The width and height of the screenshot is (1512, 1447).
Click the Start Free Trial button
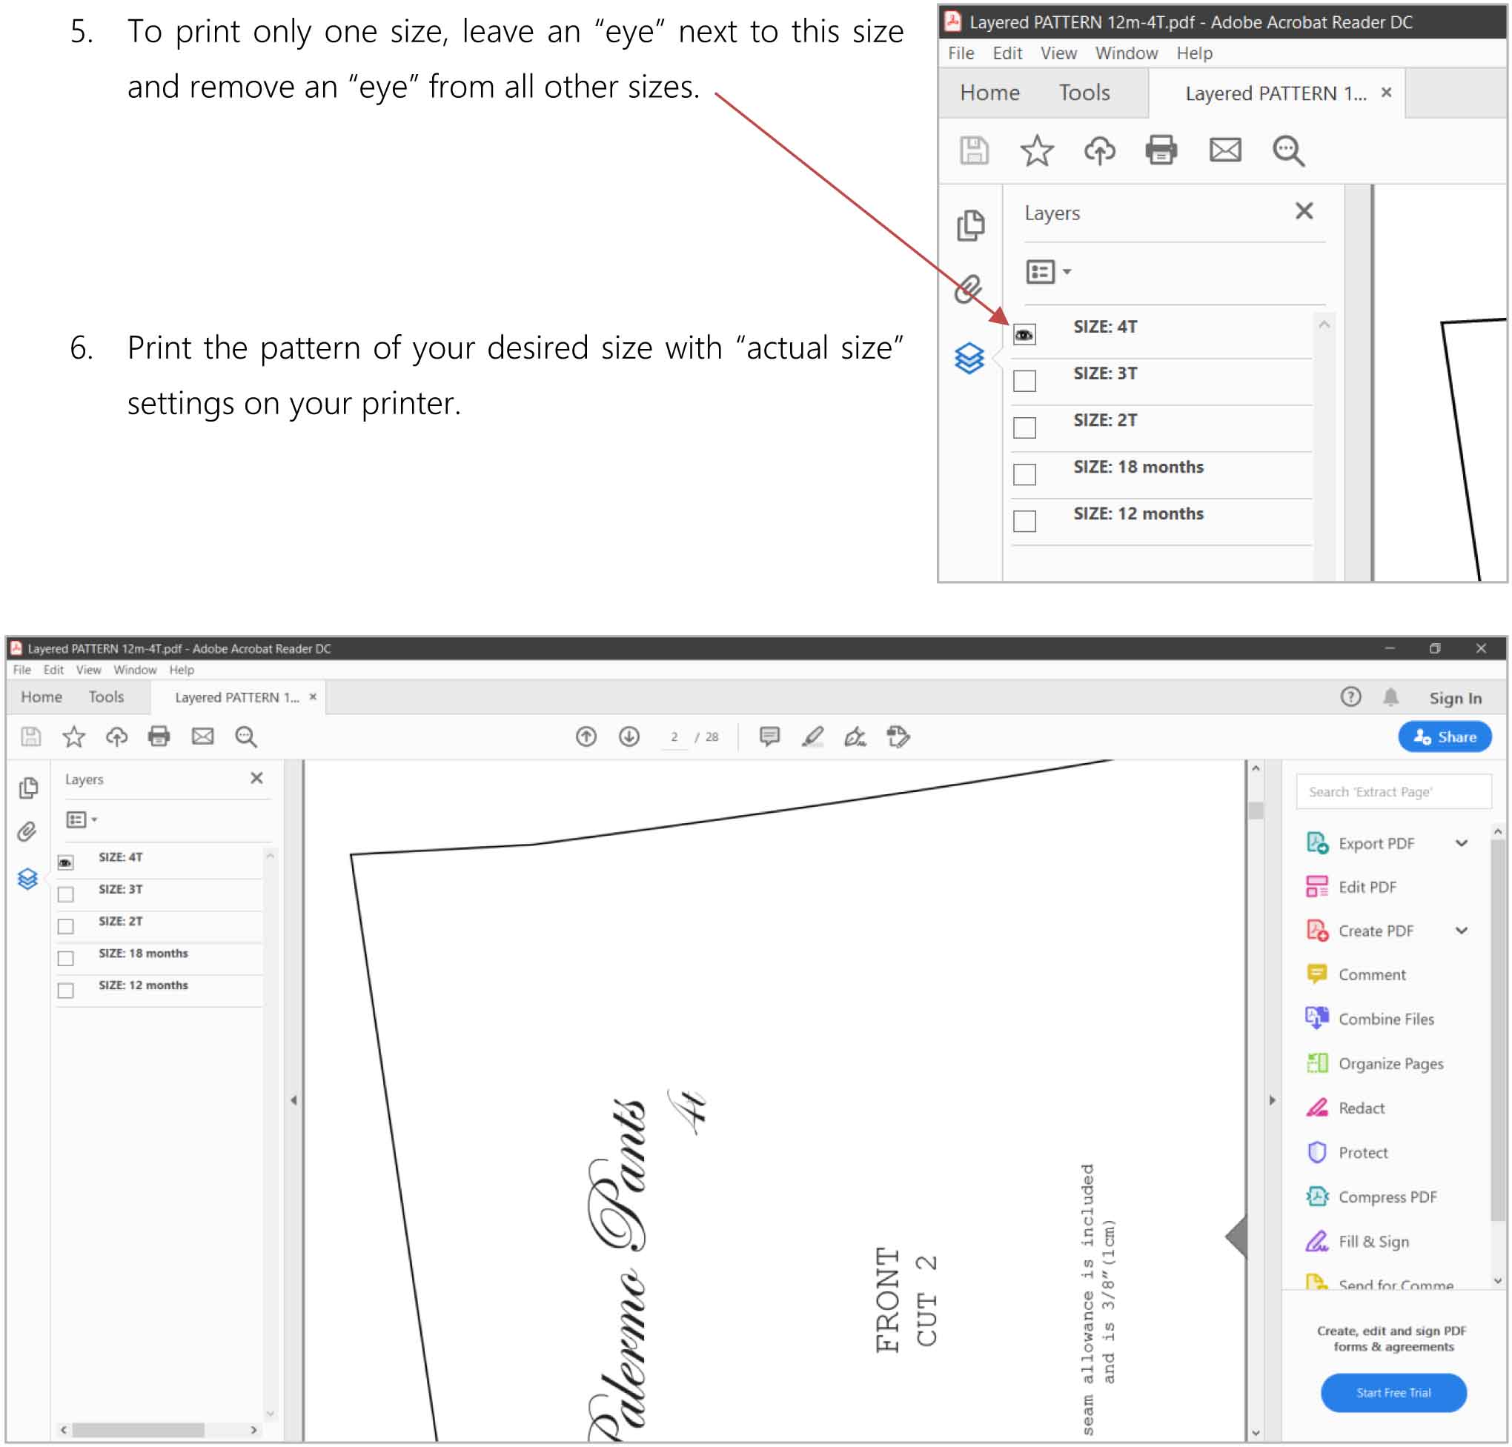(1393, 1393)
